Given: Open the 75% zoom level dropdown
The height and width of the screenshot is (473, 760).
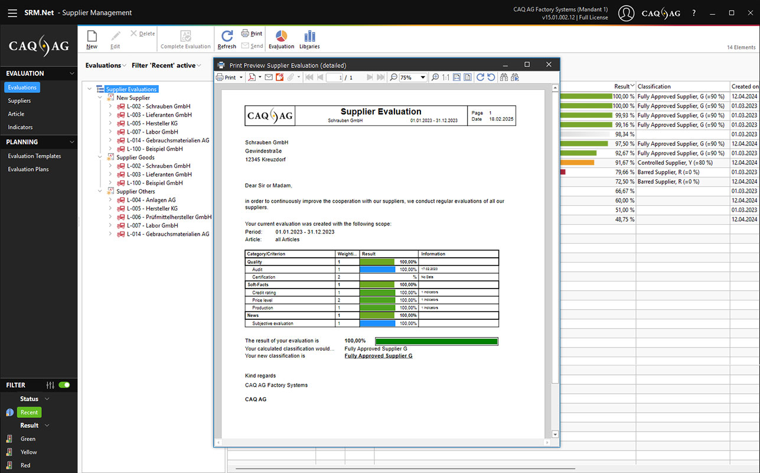Looking at the screenshot, I should 423,77.
